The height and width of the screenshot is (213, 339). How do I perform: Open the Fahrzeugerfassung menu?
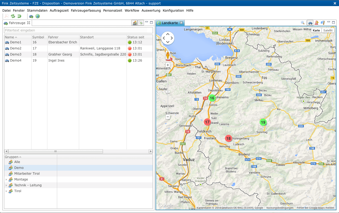pos(86,11)
